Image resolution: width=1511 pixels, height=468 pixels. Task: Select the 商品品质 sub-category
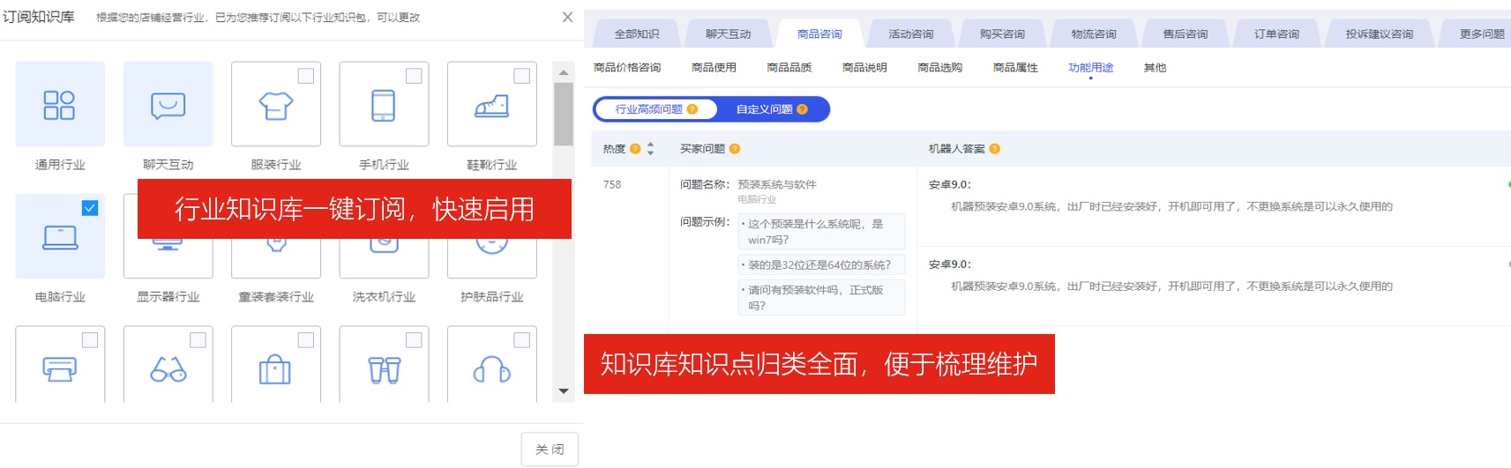coord(789,68)
